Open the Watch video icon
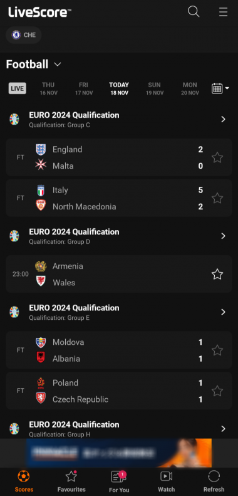 point(166,477)
